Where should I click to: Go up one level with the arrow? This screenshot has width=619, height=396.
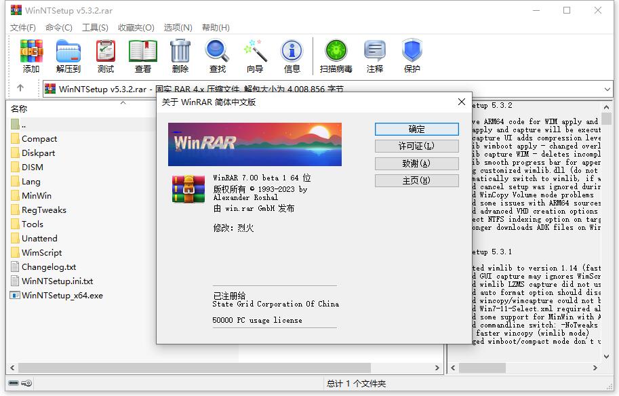pos(20,88)
